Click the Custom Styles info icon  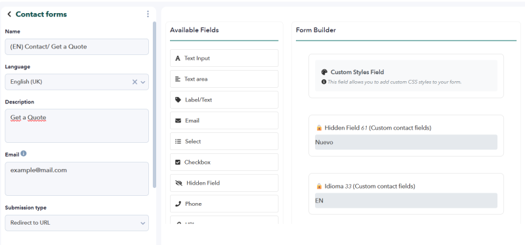tap(324, 81)
